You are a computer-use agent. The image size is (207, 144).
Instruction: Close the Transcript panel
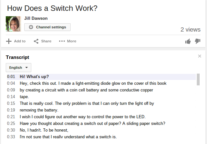(x=200, y=56)
